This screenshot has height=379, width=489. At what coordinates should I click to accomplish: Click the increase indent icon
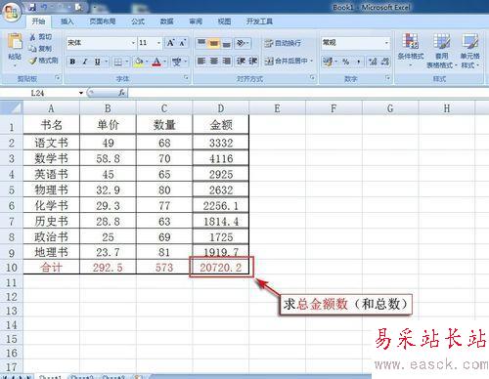point(253,61)
